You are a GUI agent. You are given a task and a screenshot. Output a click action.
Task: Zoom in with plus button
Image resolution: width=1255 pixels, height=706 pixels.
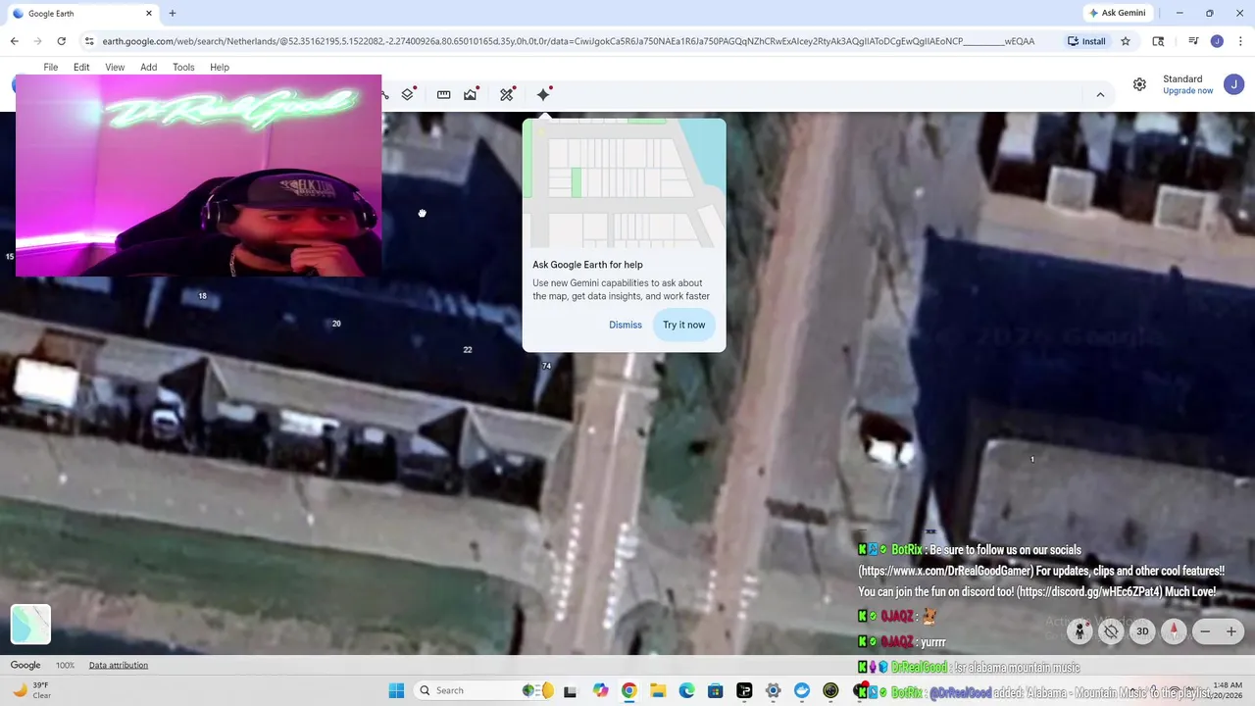pyautogui.click(x=1231, y=631)
